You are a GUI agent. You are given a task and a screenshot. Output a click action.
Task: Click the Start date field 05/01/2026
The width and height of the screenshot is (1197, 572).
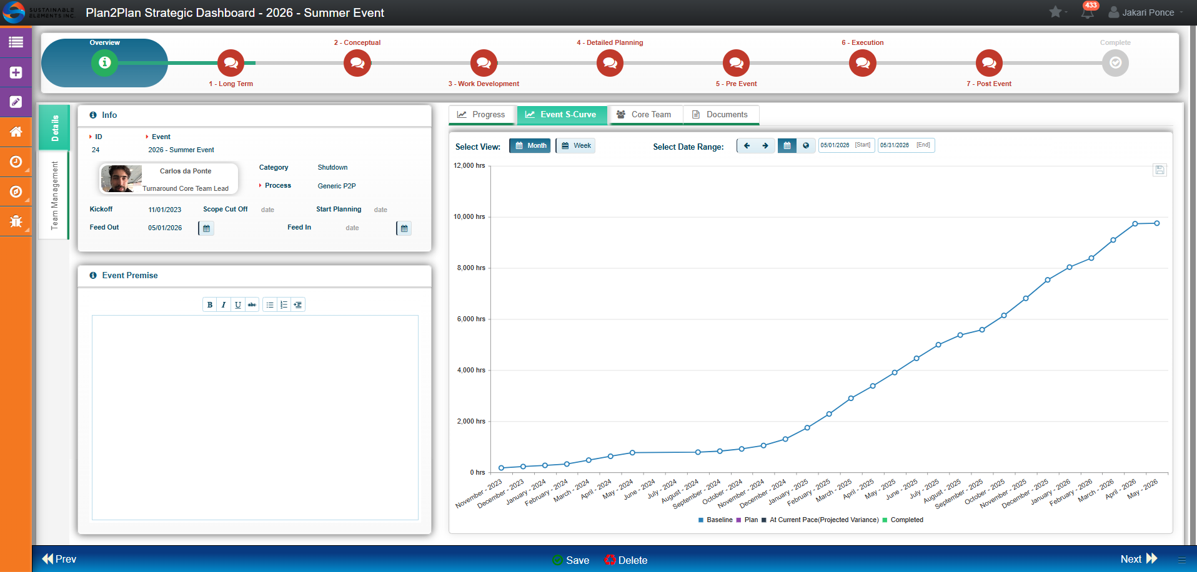coord(847,145)
